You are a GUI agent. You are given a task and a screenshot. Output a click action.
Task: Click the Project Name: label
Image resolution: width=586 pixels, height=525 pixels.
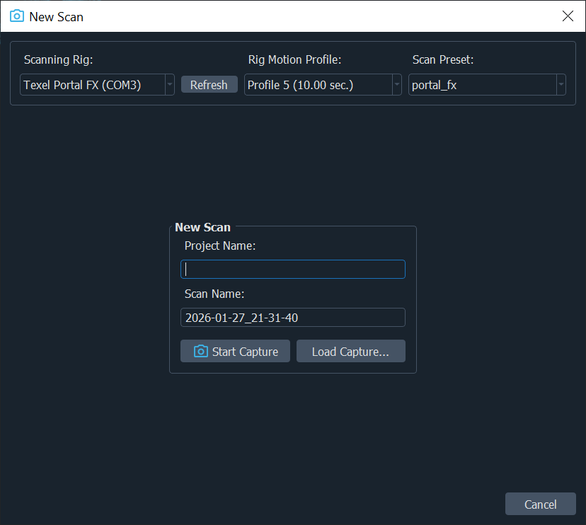point(220,246)
